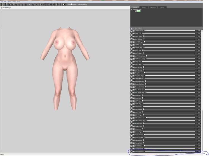Toggle eye visibility of UUNP mesh
The width and height of the screenshot is (209, 156).
[135, 11]
